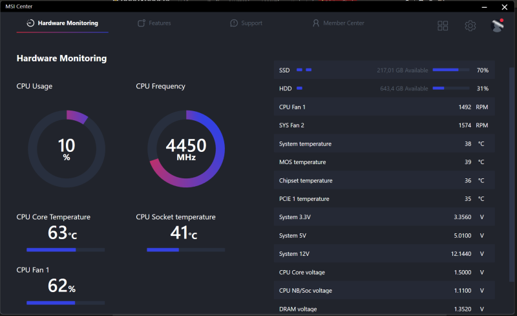Click the CPU NB/Soc voltage row
This screenshot has width=517, height=316.
[384, 291]
